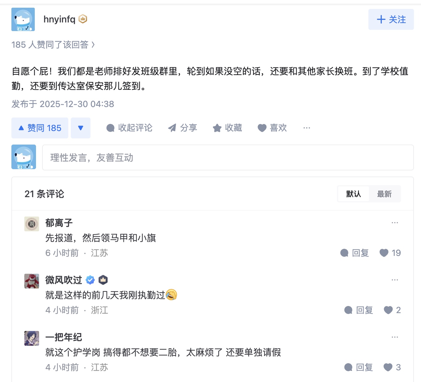Reply to 郁离子's comment

(355, 253)
